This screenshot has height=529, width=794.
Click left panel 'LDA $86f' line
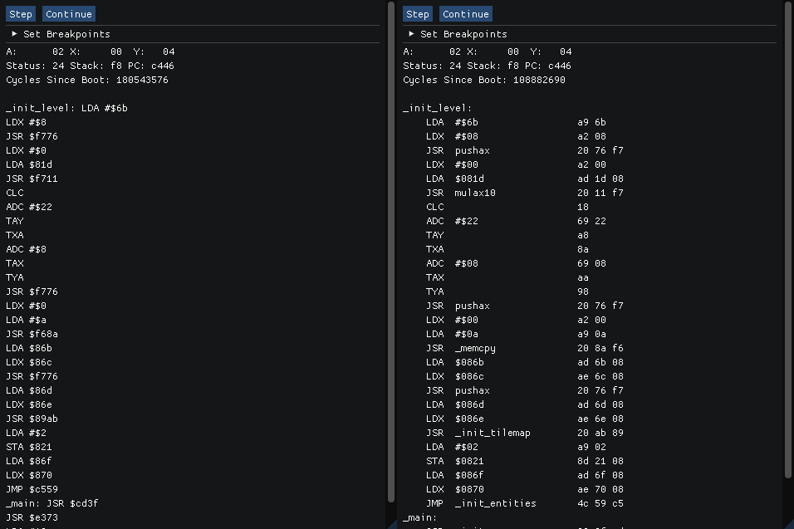pyautogui.click(x=29, y=461)
